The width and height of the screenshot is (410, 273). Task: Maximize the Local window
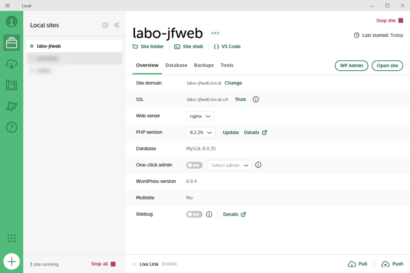387,6
